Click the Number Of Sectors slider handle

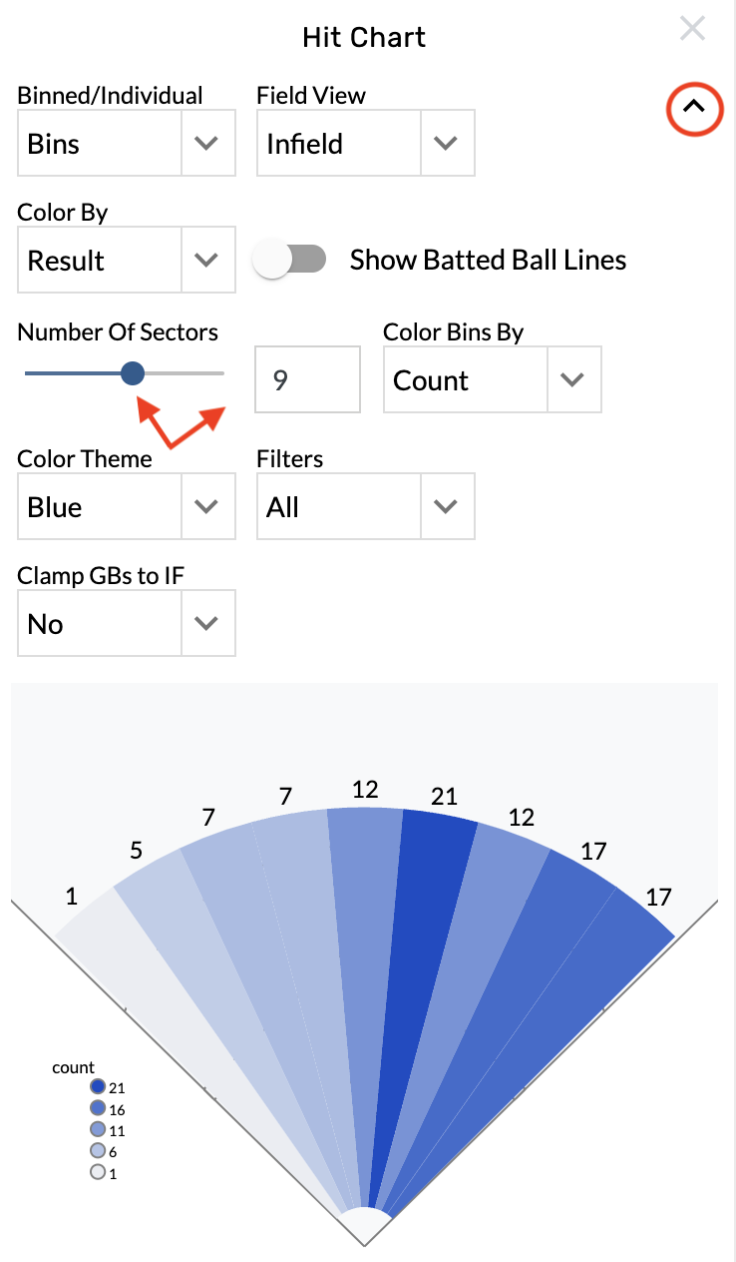(133, 373)
